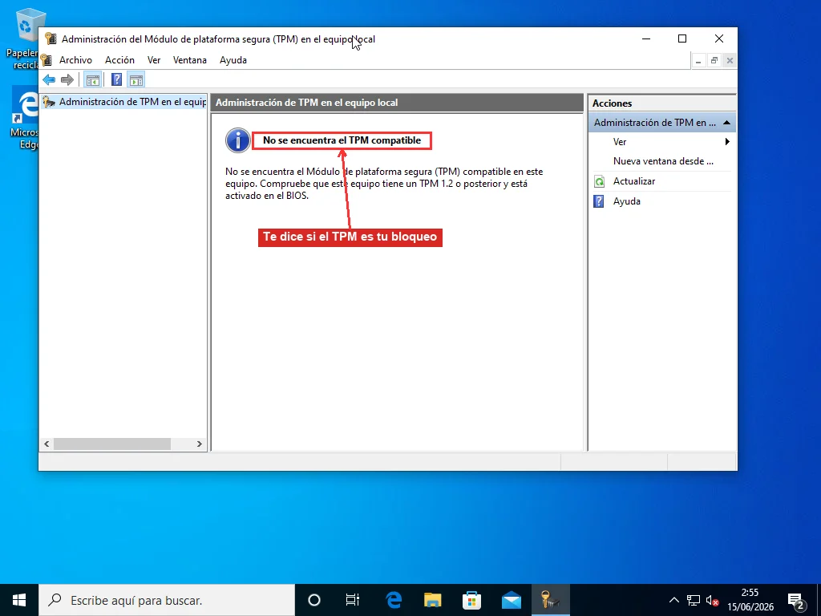The width and height of the screenshot is (821, 616).
Task: Close the inner MDI child window
Action: [730, 61]
